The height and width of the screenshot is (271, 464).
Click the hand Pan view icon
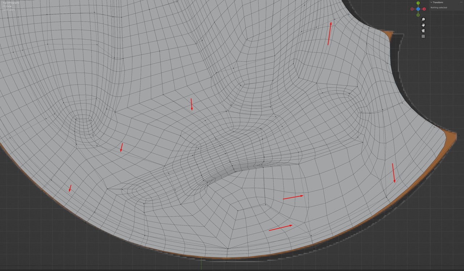pos(423,25)
